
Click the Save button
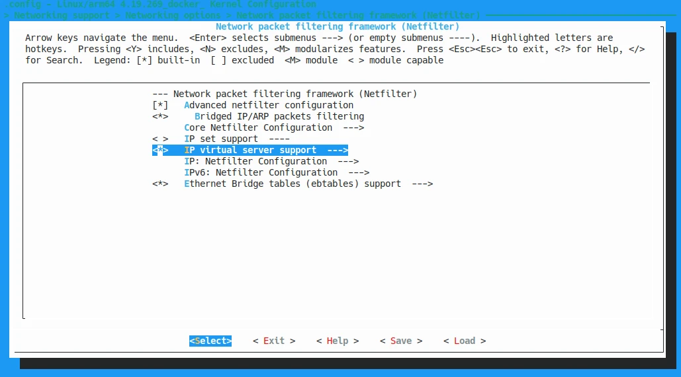(x=401, y=341)
